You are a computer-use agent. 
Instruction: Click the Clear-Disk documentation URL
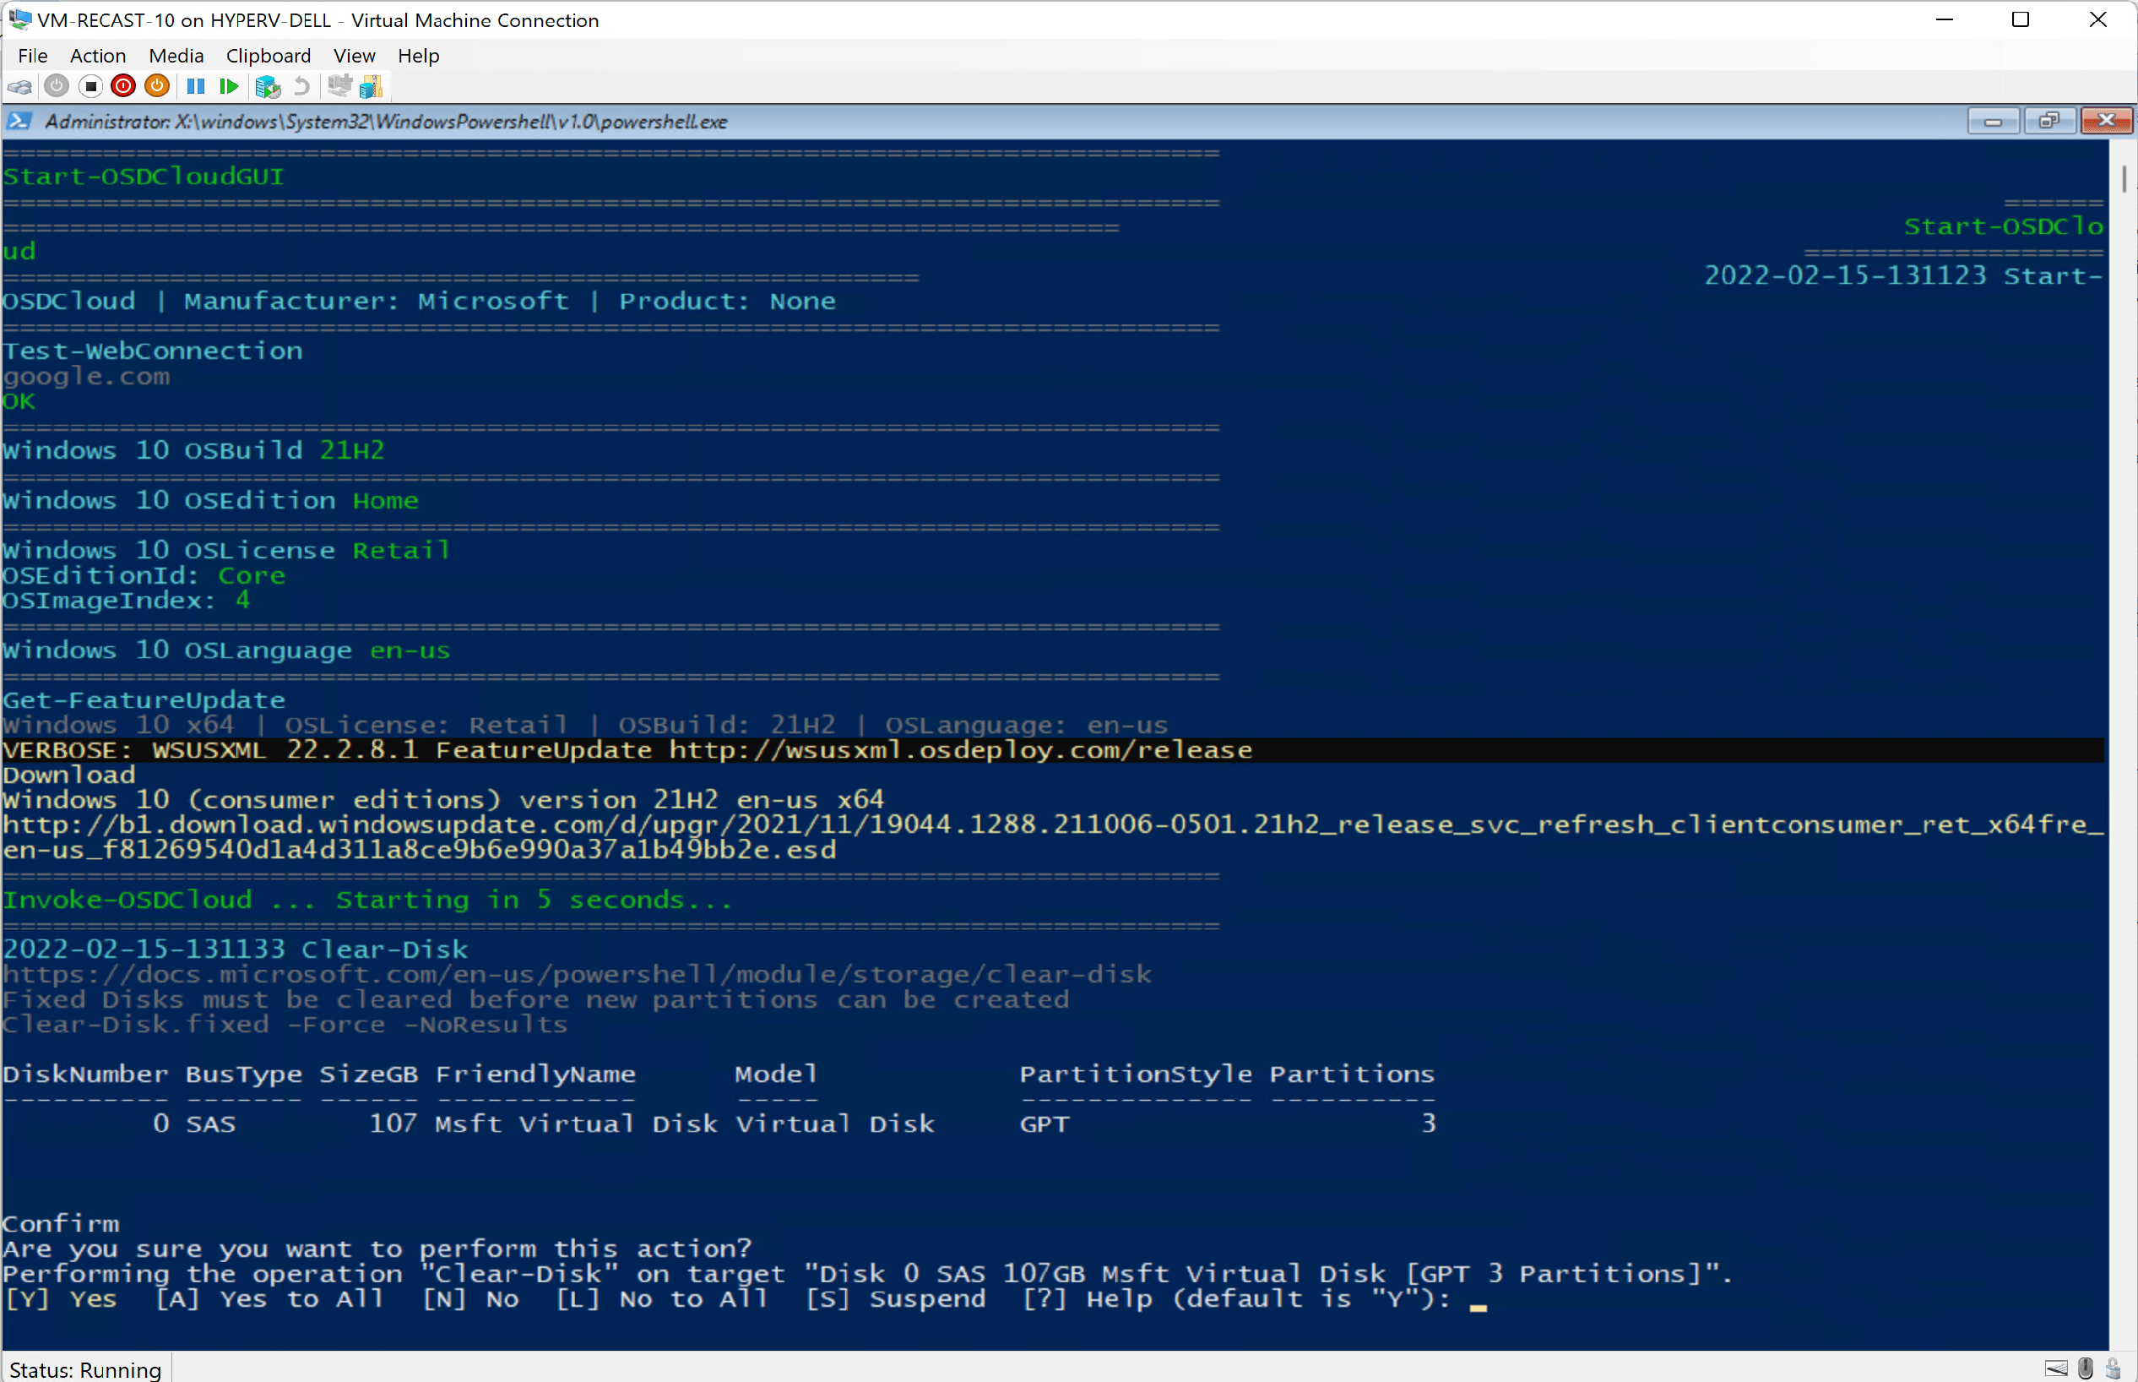coord(574,974)
